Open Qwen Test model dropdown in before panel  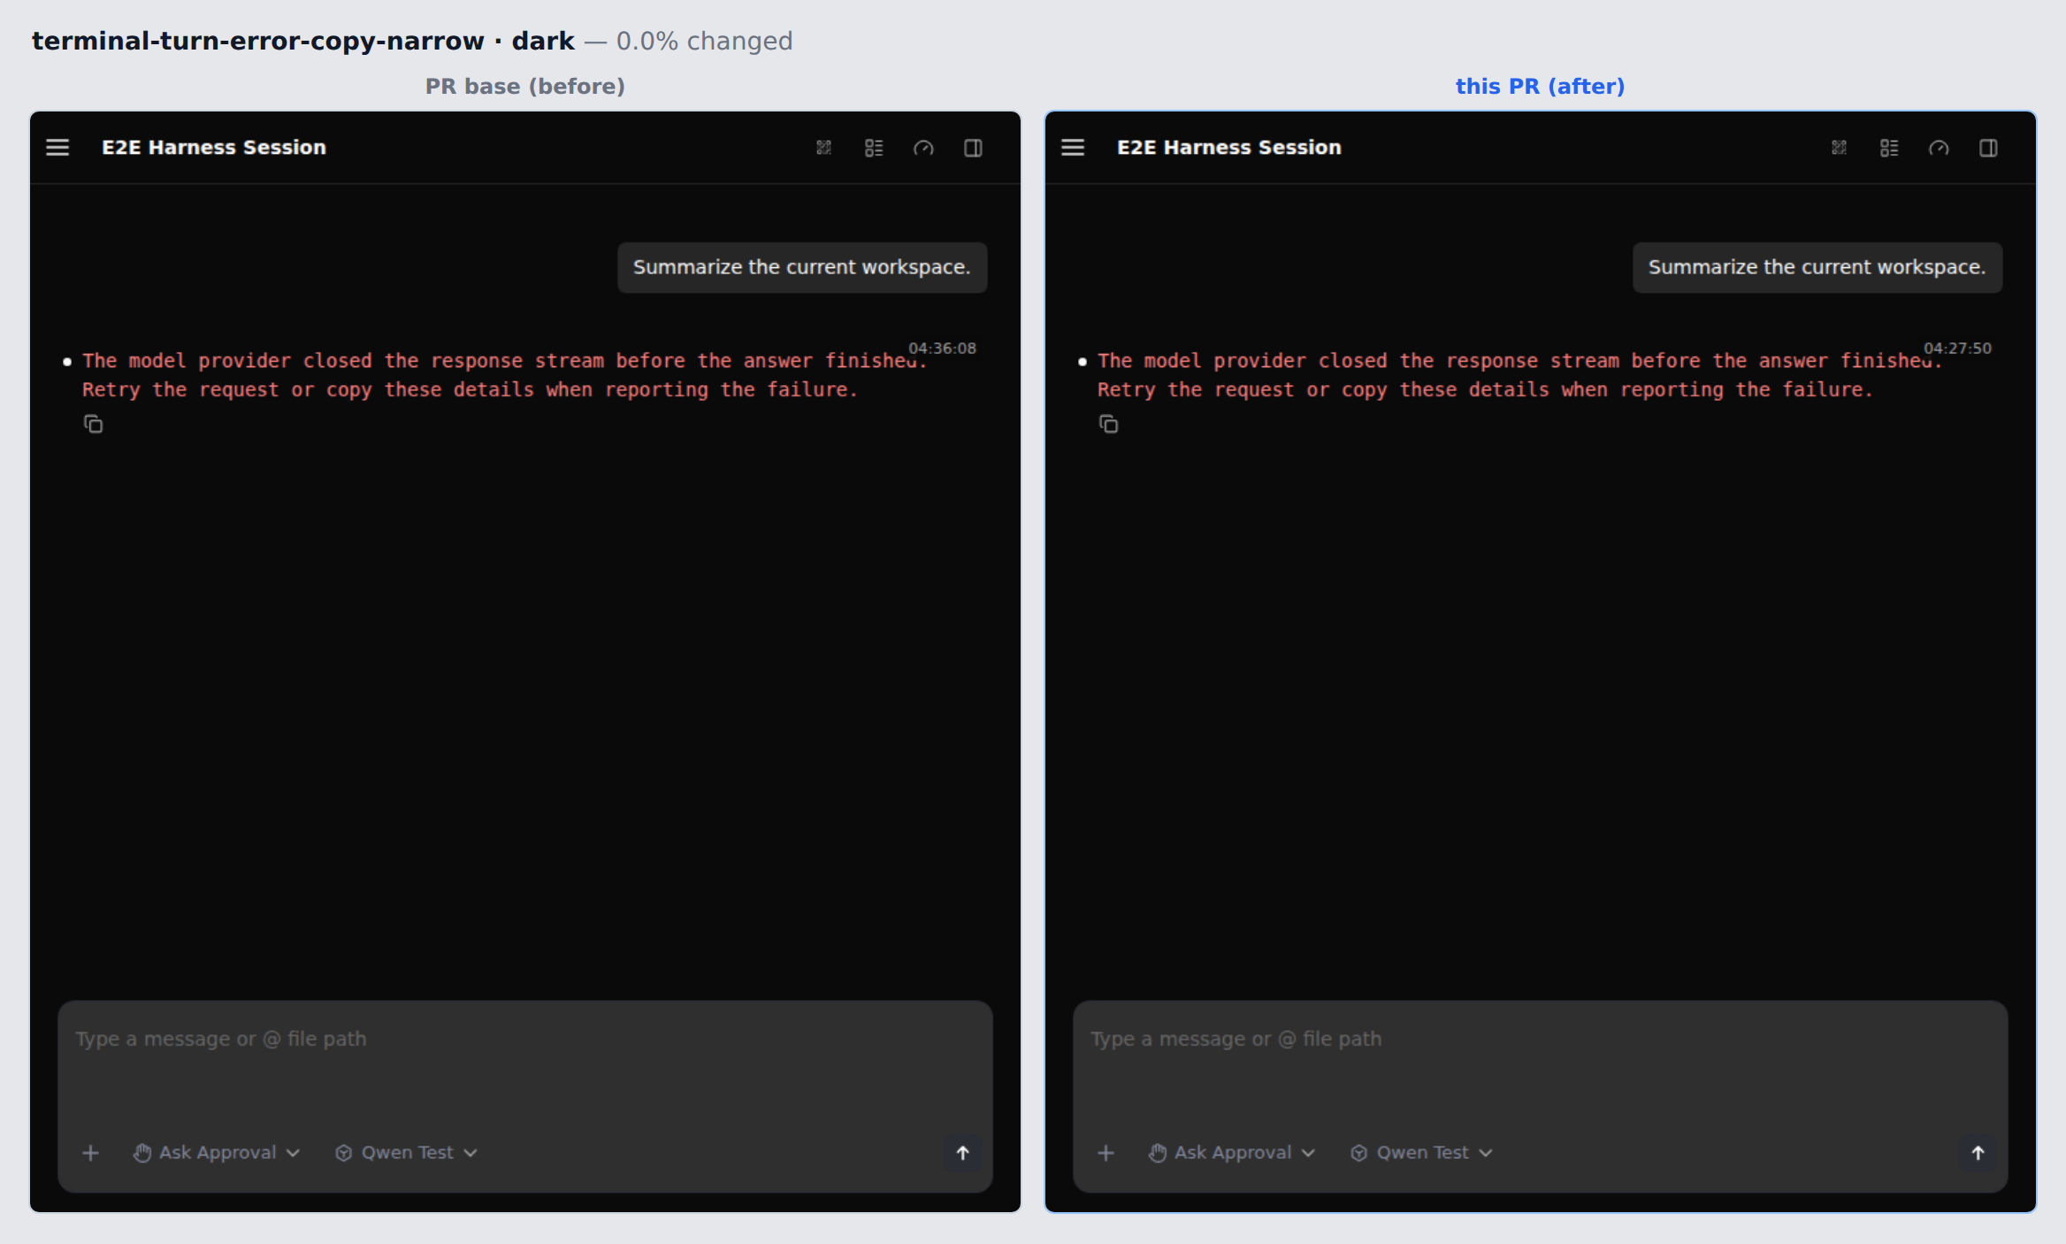click(x=407, y=1153)
